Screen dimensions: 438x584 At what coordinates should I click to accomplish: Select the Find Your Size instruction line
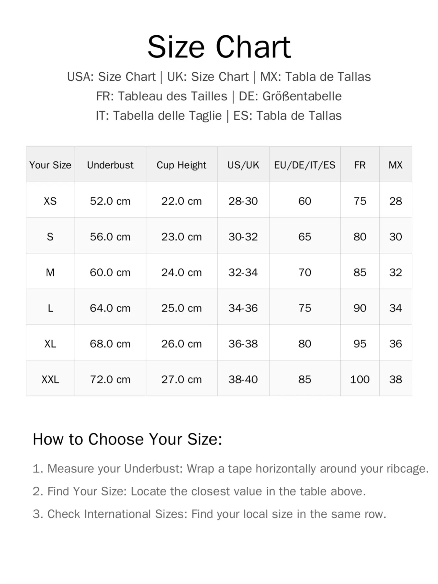click(199, 491)
